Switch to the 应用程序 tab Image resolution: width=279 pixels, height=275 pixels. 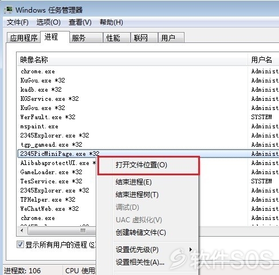(23, 38)
